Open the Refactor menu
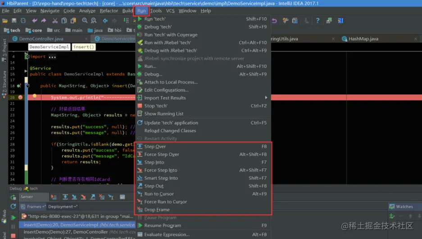 click(x=109, y=11)
